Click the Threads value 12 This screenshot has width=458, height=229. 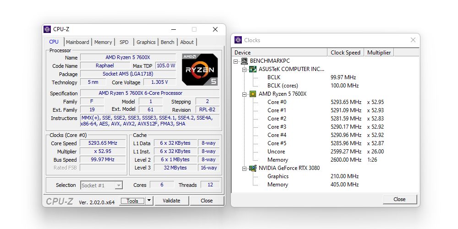point(210,185)
